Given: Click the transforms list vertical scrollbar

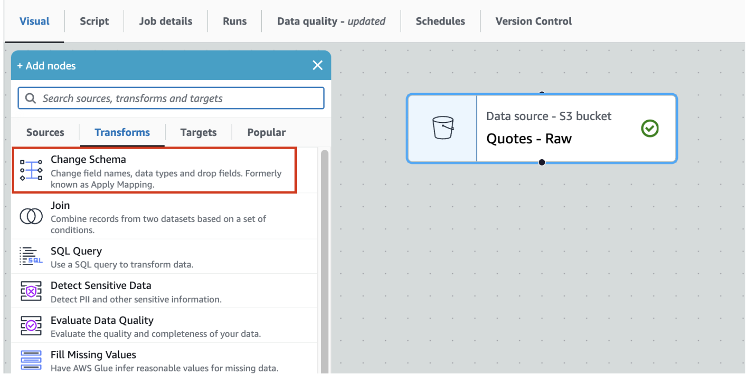Looking at the screenshot, I should tap(325, 262).
